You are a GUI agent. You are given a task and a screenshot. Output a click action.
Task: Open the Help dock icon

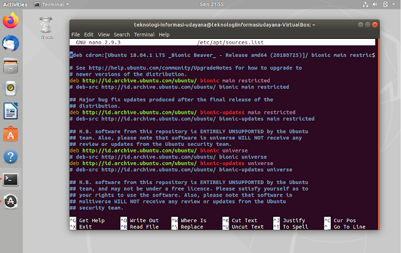pos(11,157)
